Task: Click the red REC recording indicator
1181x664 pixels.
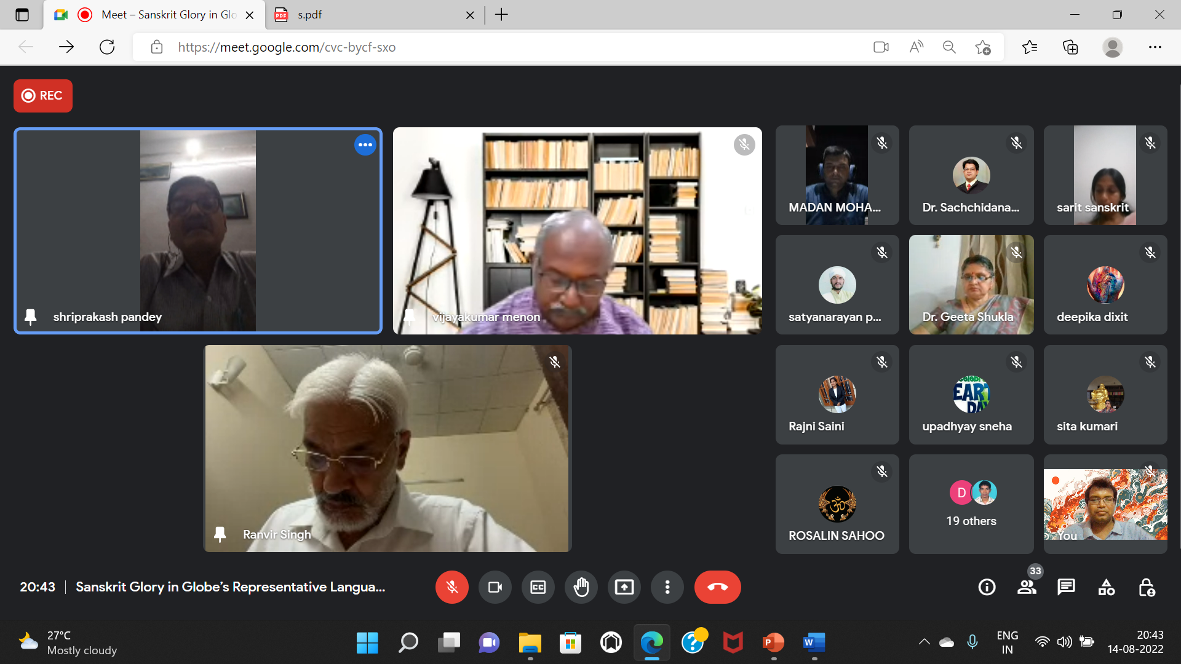Action: pyautogui.click(x=43, y=96)
